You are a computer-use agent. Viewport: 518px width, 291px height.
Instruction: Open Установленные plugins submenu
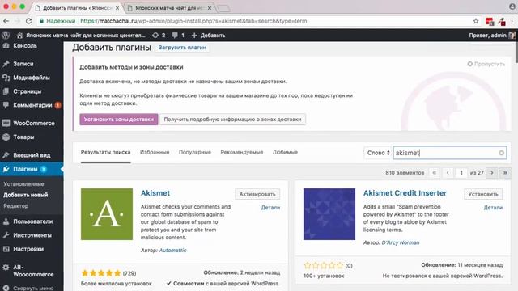click(x=23, y=183)
